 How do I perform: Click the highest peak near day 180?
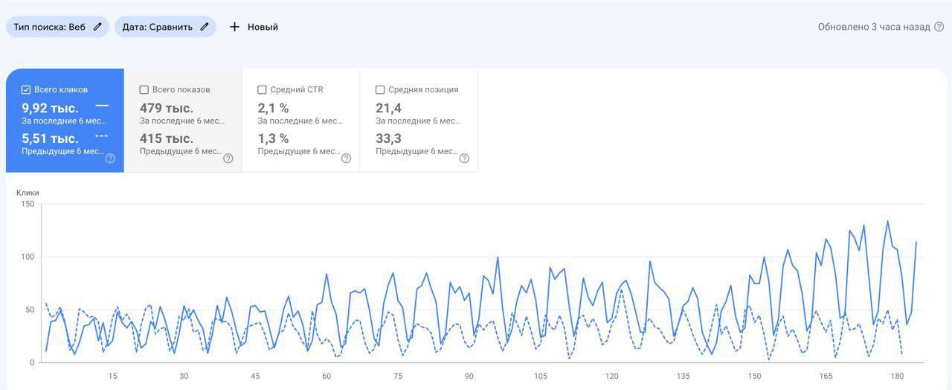pyautogui.click(x=887, y=221)
